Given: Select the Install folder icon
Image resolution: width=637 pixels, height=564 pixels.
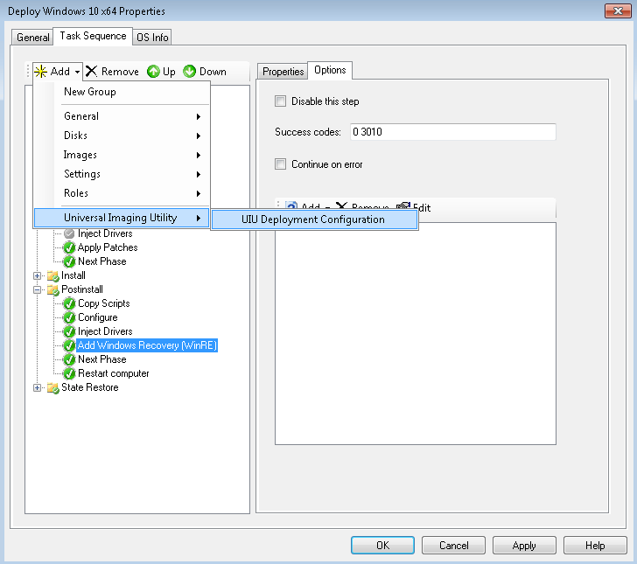Looking at the screenshot, I should pos(53,276).
